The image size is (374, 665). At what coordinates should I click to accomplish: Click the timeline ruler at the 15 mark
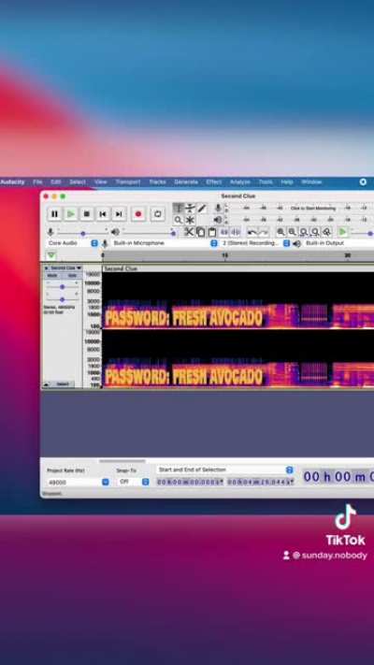click(224, 255)
